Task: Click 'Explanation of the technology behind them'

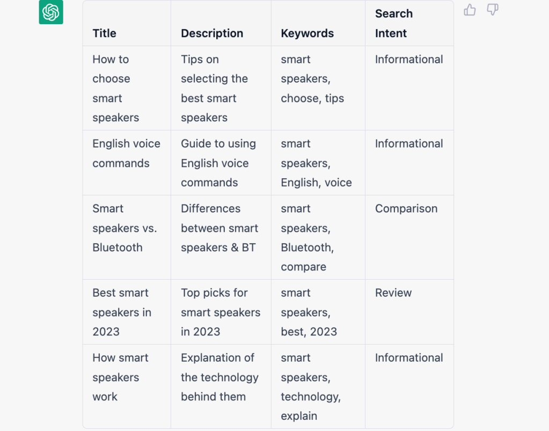Action: click(219, 377)
